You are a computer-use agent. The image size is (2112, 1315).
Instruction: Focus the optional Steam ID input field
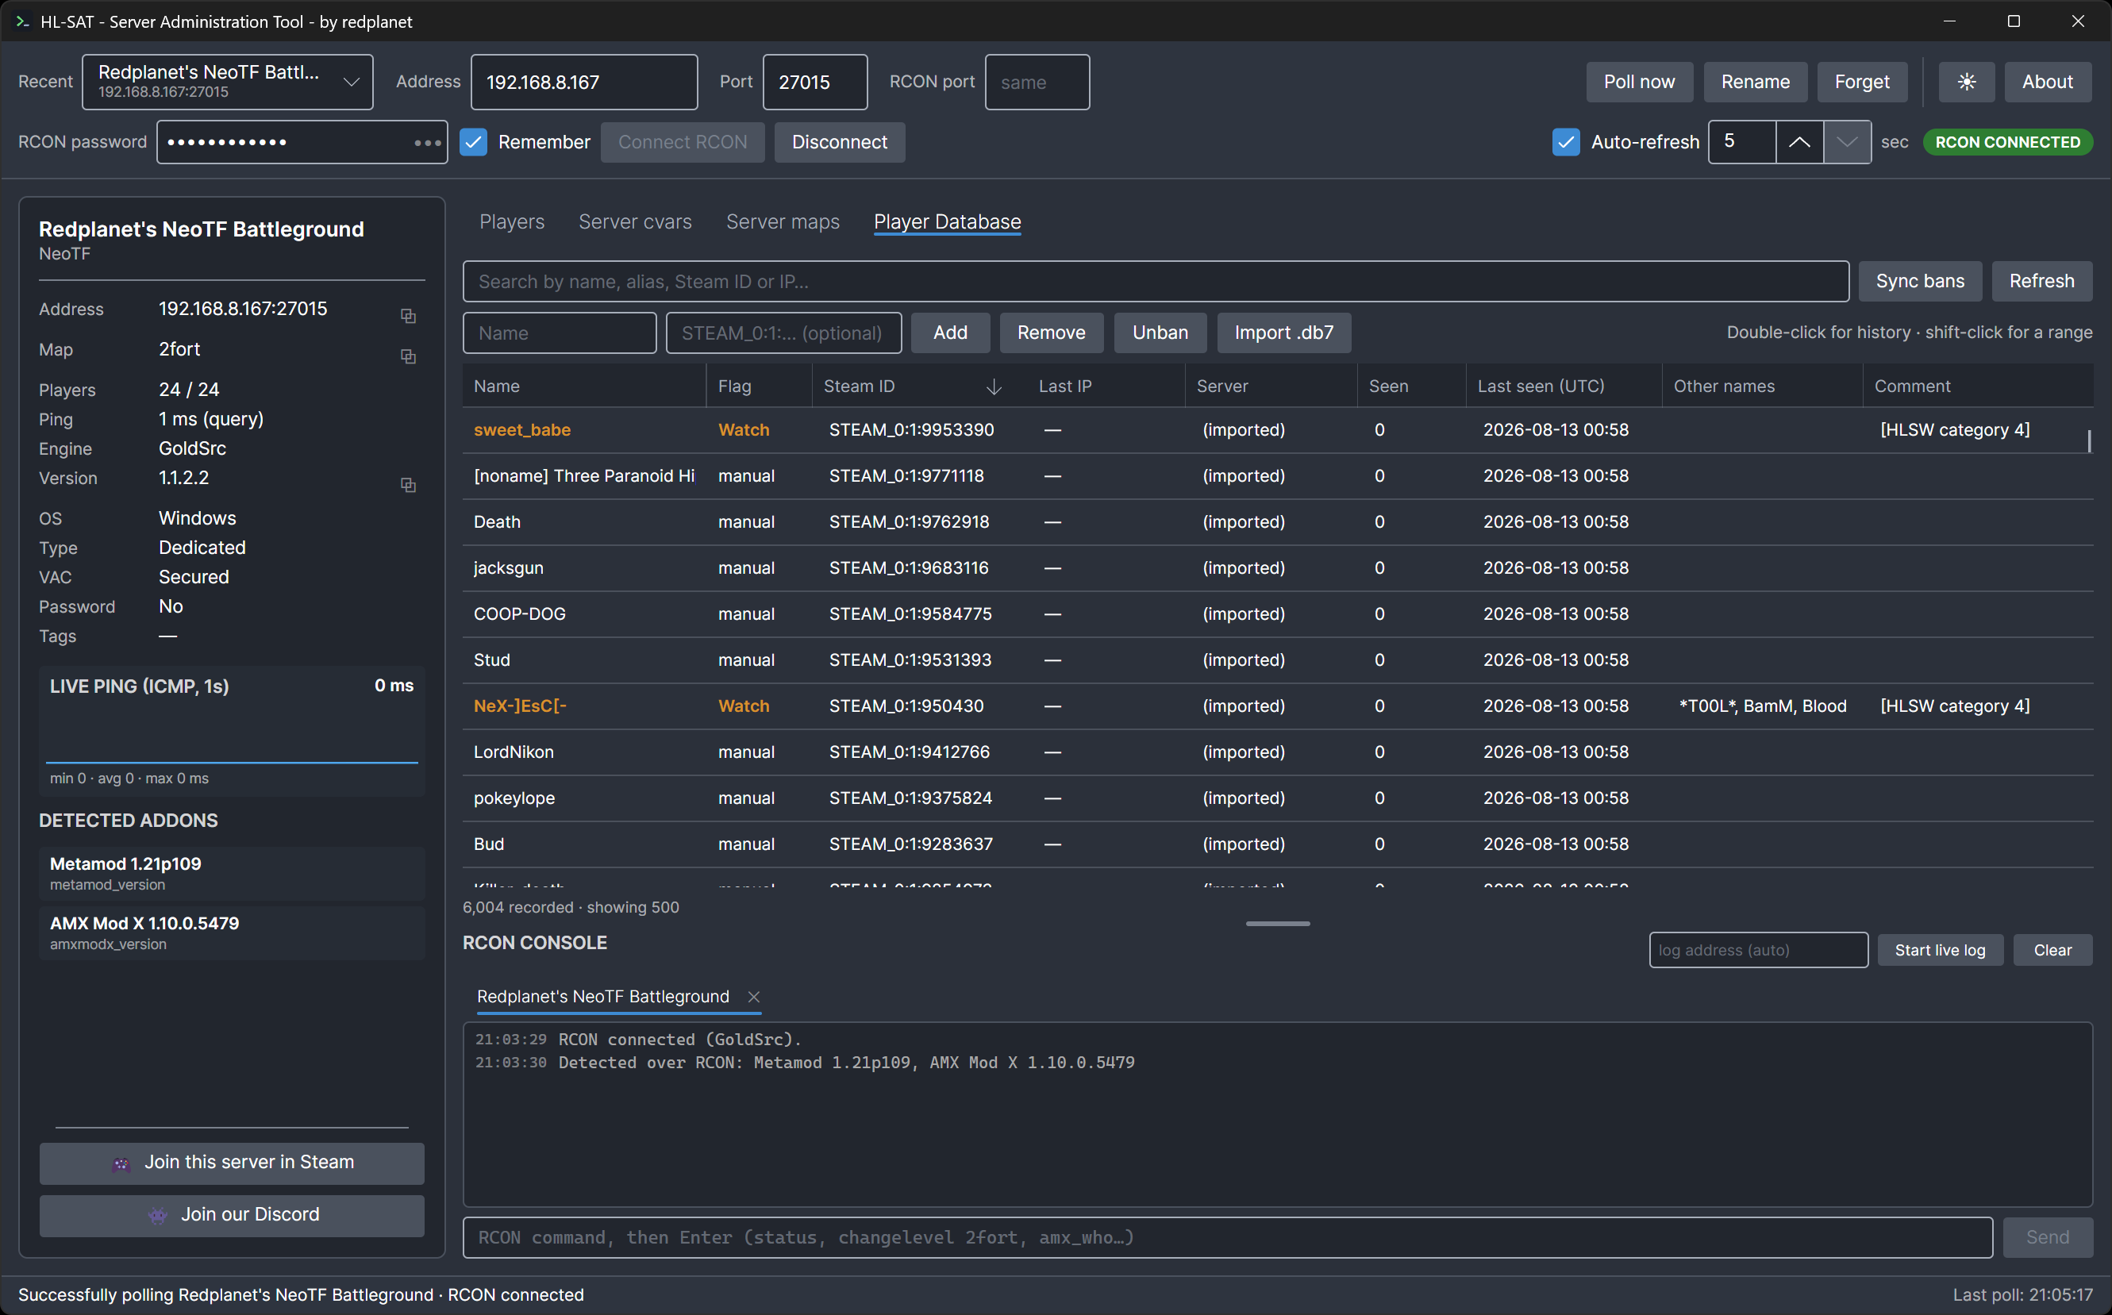click(x=783, y=333)
